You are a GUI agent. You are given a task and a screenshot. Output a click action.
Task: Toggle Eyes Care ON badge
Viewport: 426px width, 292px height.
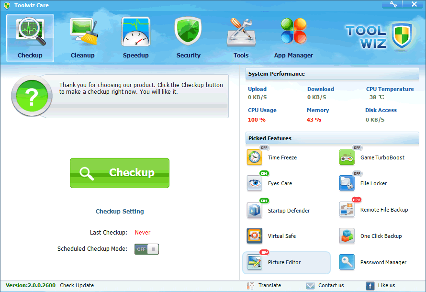tap(264, 173)
